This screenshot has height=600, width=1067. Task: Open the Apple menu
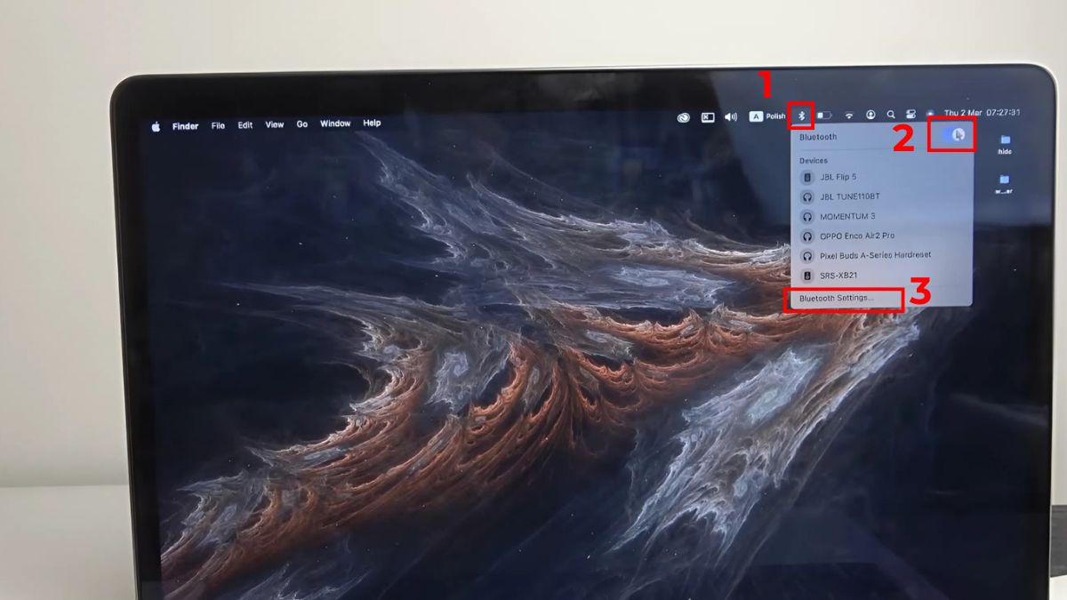tap(156, 125)
